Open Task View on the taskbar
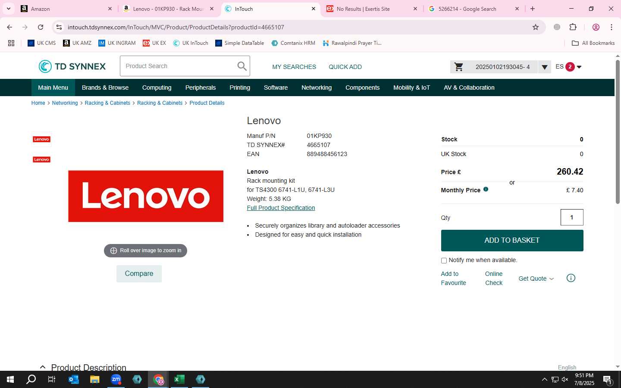 tap(52, 379)
